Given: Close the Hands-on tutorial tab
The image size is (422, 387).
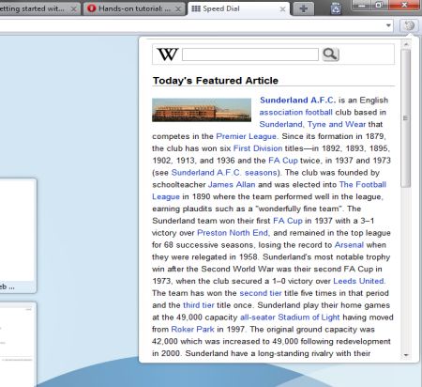Looking at the screenshot, I should (178, 9).
